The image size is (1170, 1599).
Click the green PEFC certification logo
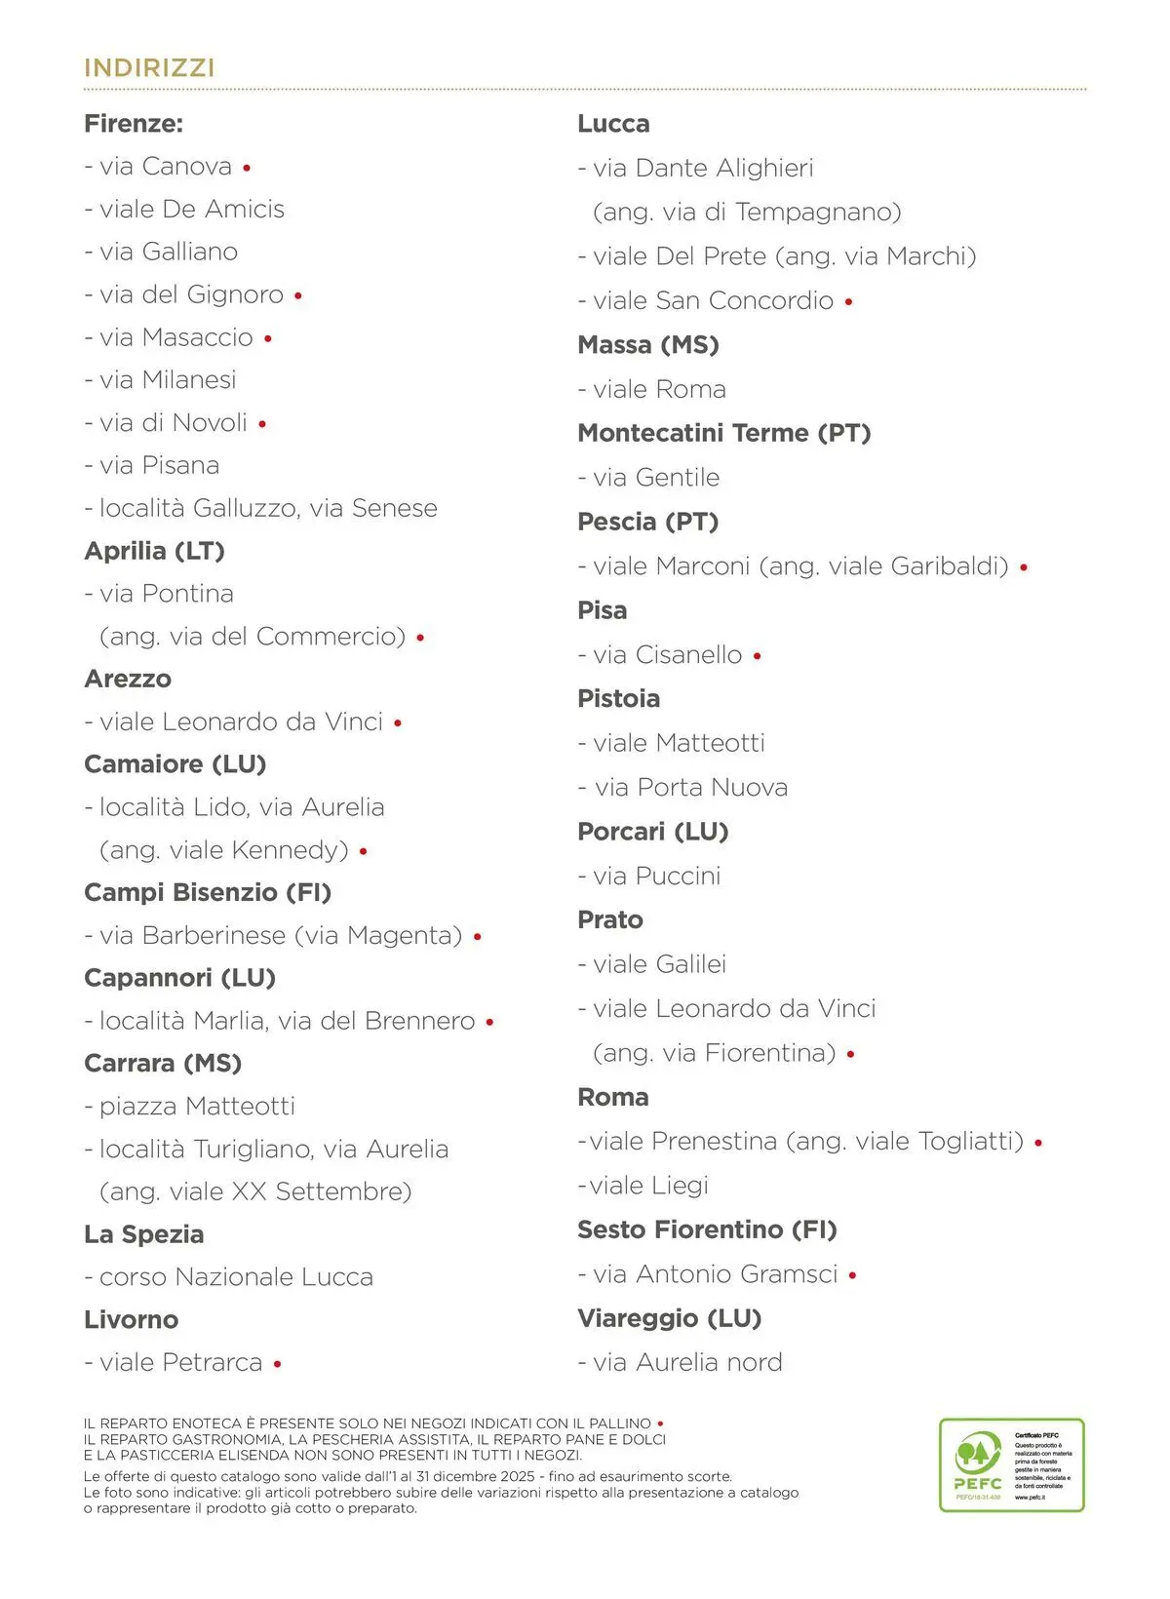[x=978, y=1464]
